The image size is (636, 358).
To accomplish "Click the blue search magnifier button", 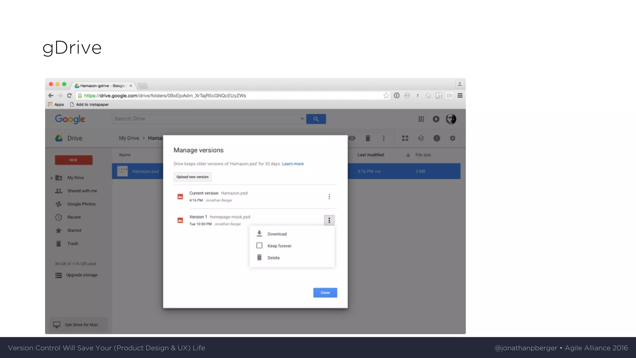I will click(x=316, y=119).
